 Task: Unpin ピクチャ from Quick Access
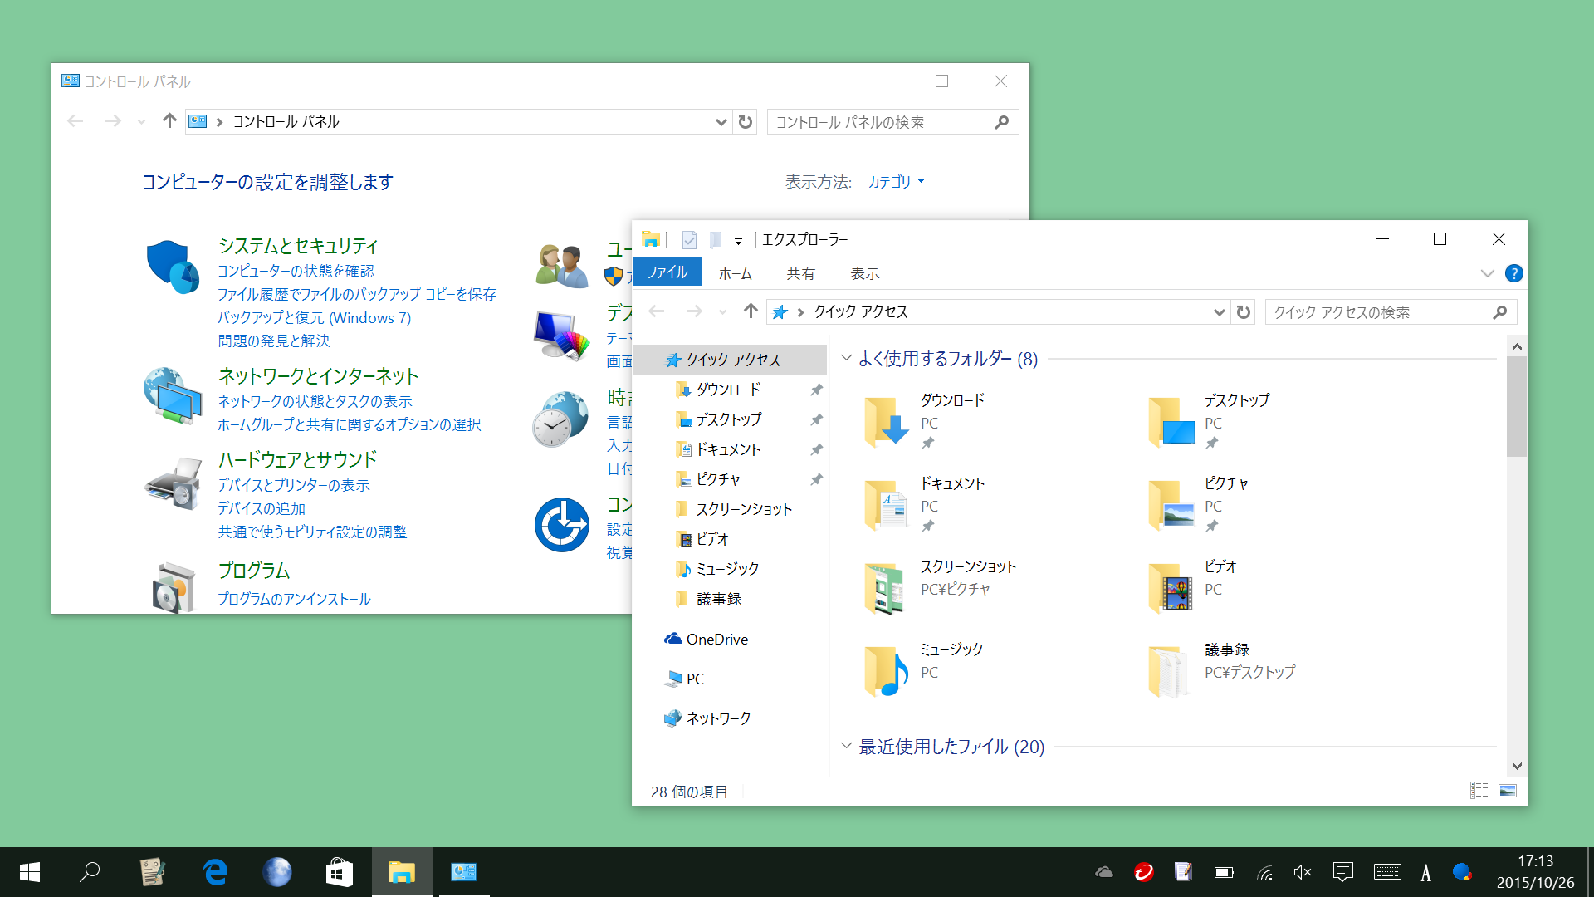tap(816, 479)
